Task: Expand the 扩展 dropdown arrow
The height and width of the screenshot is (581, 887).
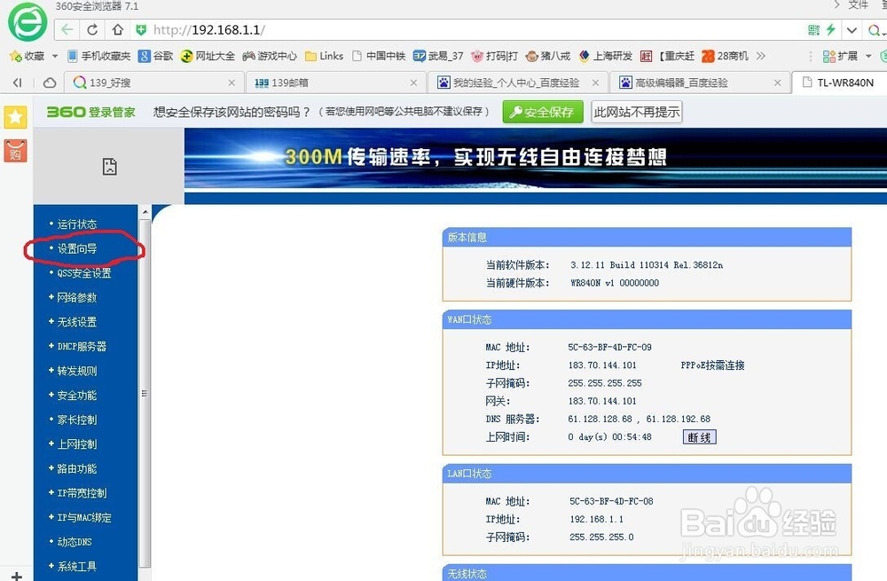Action: coord(868,56)
